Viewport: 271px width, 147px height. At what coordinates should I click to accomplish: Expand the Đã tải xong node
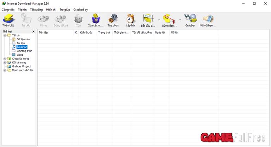[5, 63]
